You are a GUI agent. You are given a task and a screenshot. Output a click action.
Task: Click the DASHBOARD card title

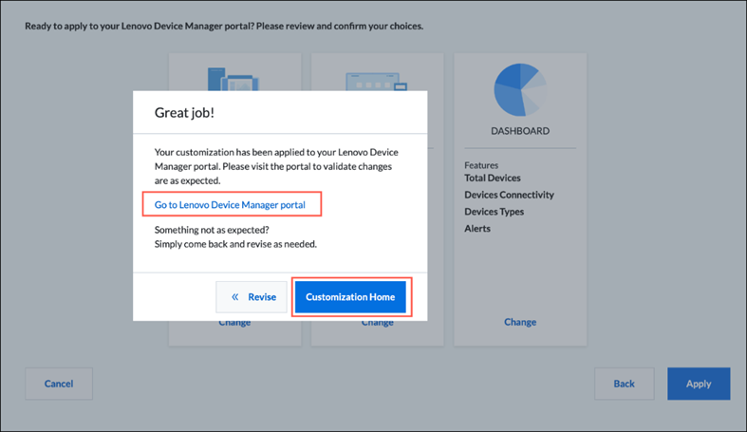pyautogui.click(x=520, y=131)
